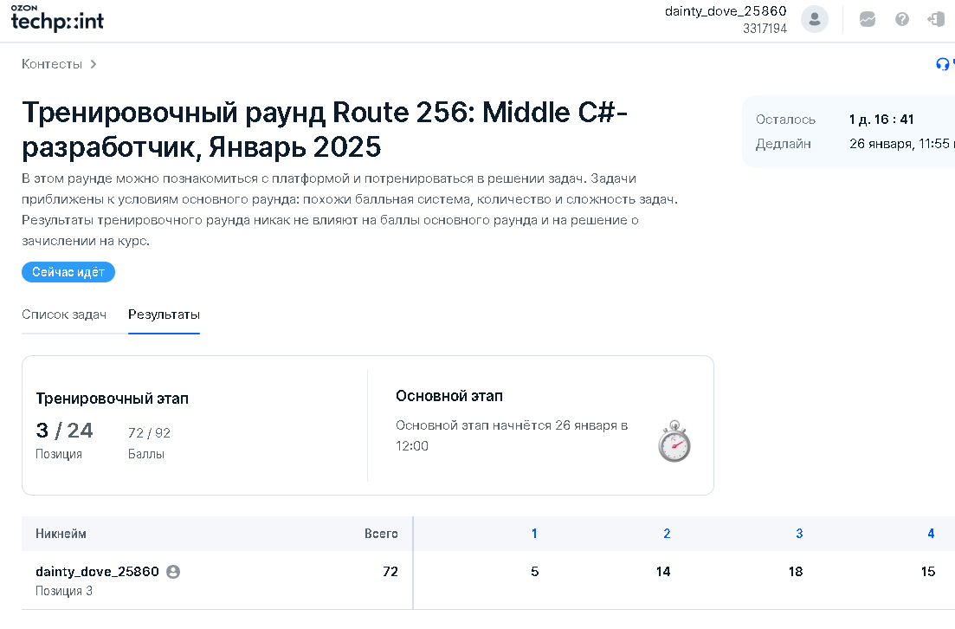Click the username dainty_dove_25860 in header
This screenshot has height=629, width=955.
click(726, 11)
